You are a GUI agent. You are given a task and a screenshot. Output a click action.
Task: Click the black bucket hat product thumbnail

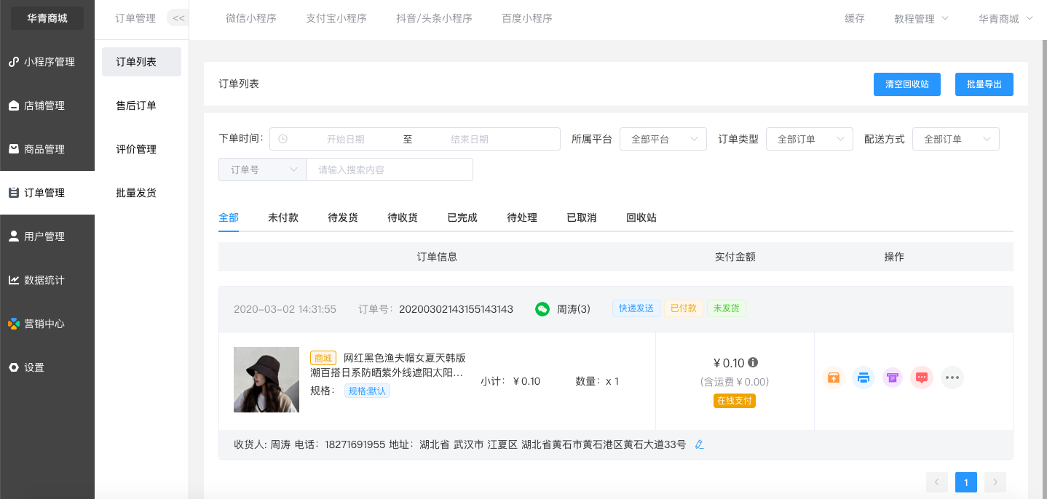pos(266,380)
